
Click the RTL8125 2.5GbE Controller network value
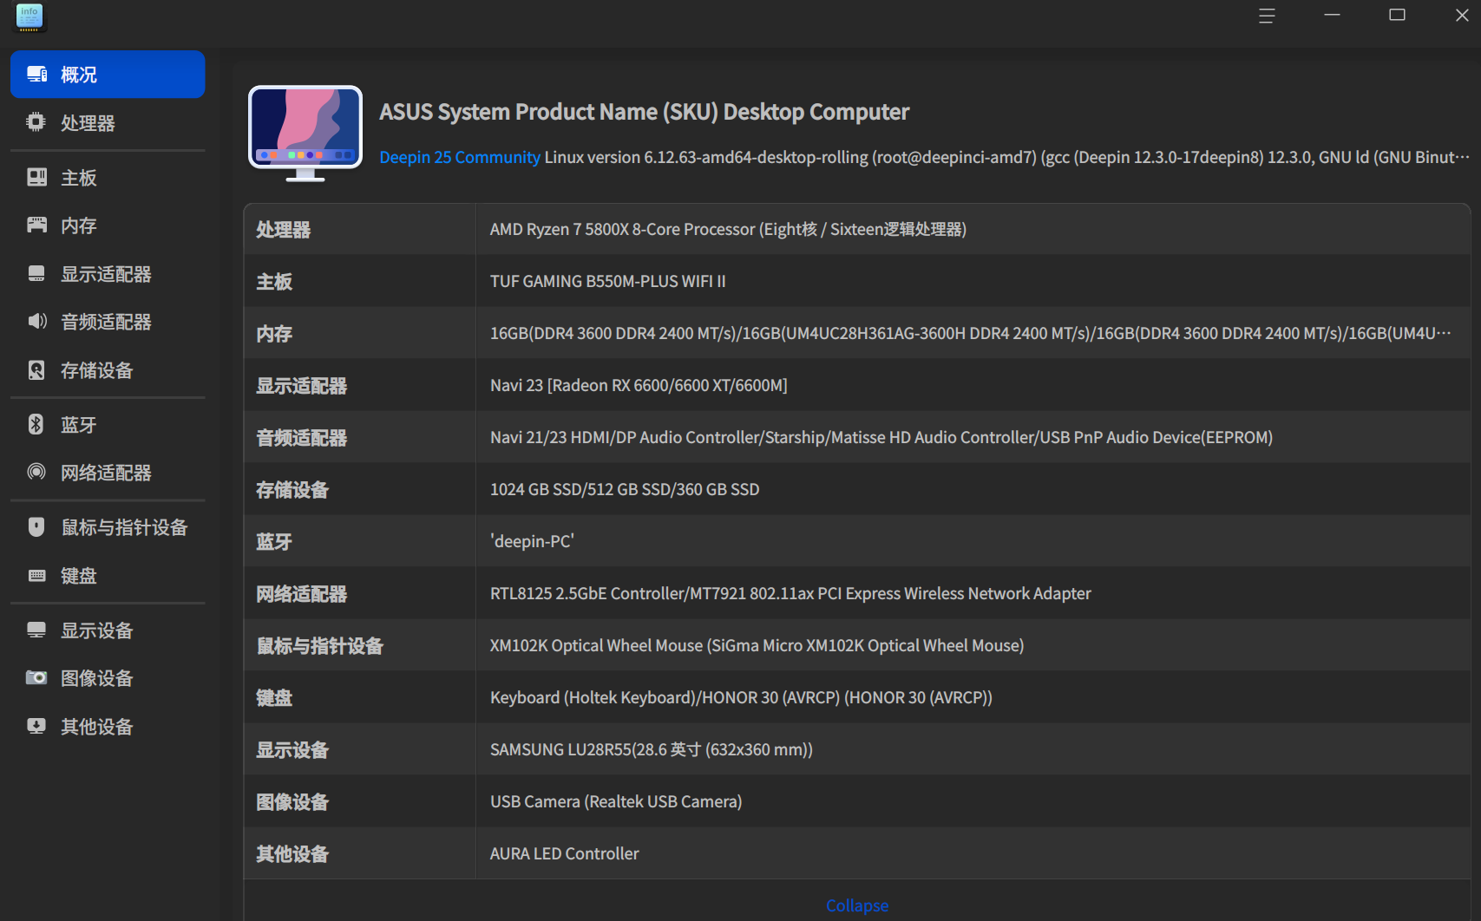[x=790, y=593]
